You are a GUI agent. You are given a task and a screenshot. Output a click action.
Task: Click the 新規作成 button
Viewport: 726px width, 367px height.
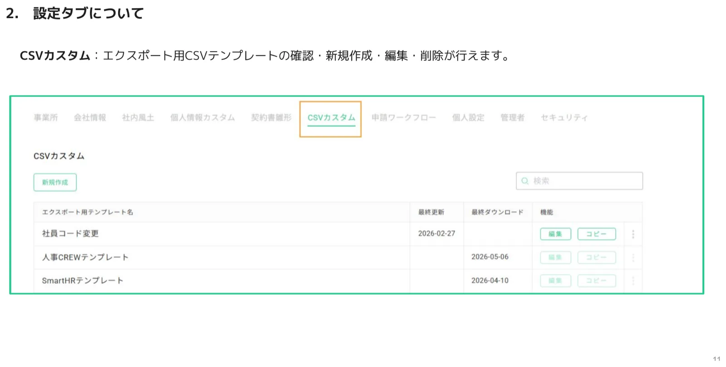[55, 183]
